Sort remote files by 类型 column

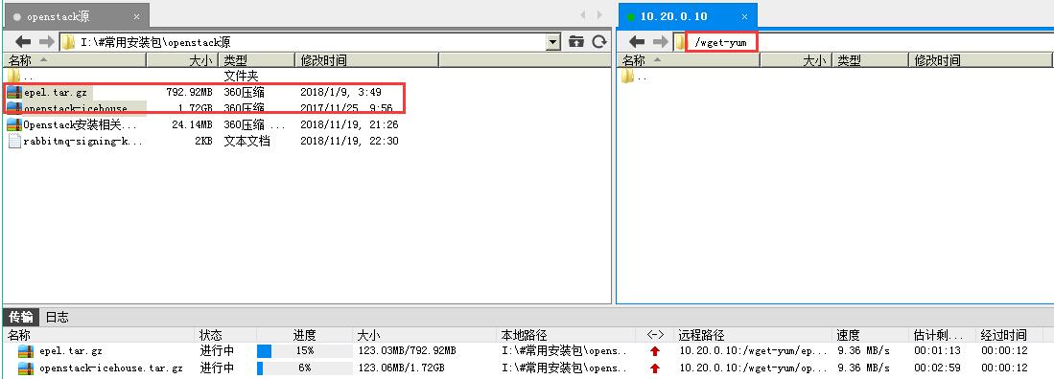[x=871, y=60]
